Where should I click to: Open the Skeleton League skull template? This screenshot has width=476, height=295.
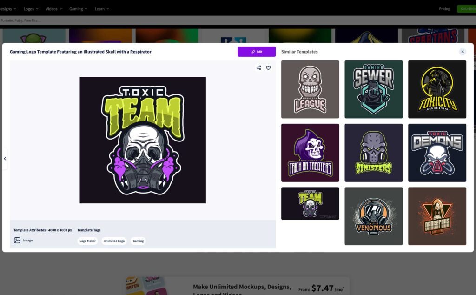pyautogui.click(x=310, y=89)
